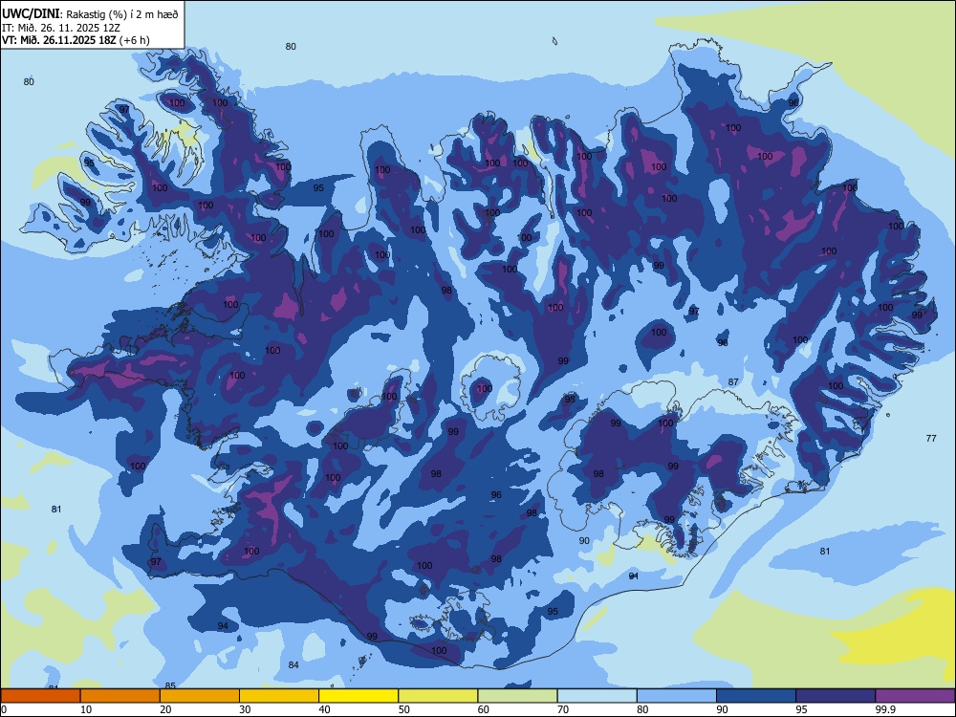Select the '94' humidity value on the map
The width and height of the screenshot is (956, 717).
223,626
